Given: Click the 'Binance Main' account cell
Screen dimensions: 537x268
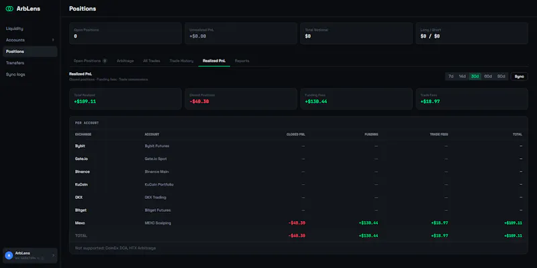Looking at the screenshot, I should [x=156, y=172].
